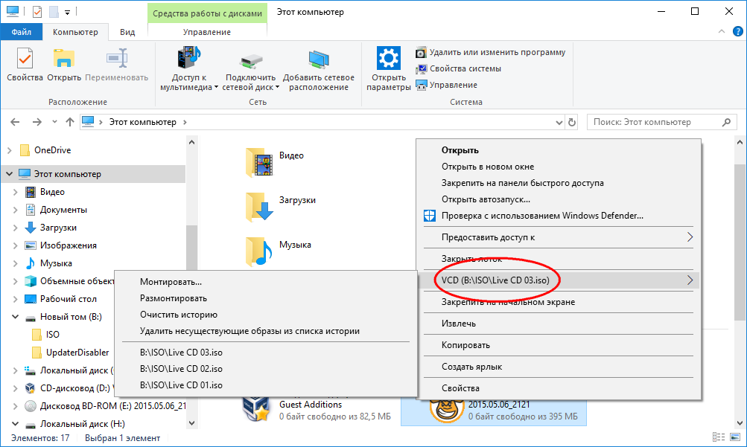The width and height of the screenshot is (747, 447).
Task: Open the Музыка folder icon
Action: [259, 251]
